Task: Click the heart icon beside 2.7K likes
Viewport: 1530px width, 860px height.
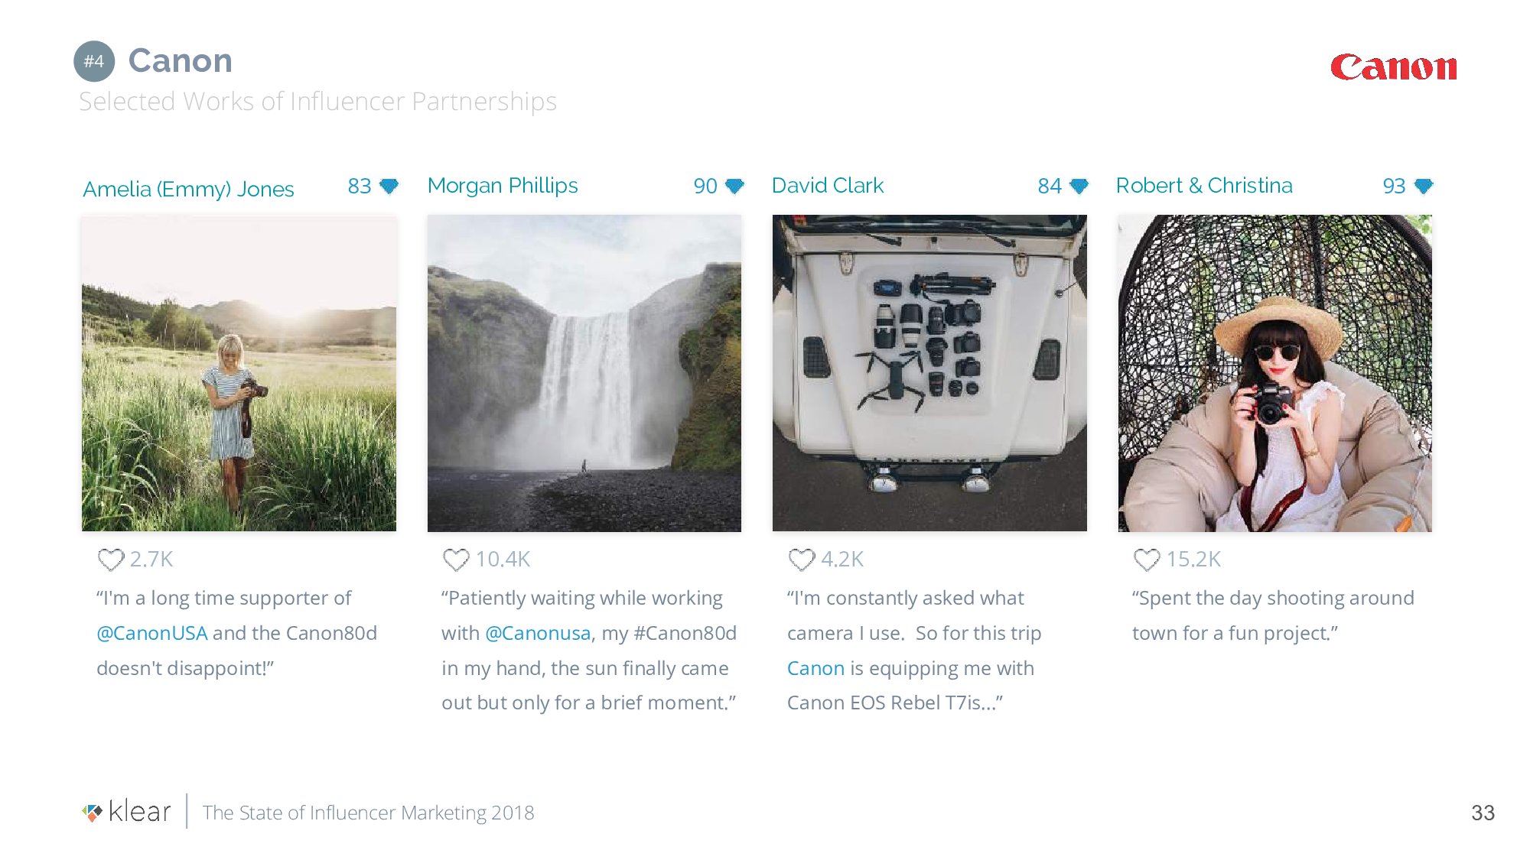Action: 111,560
